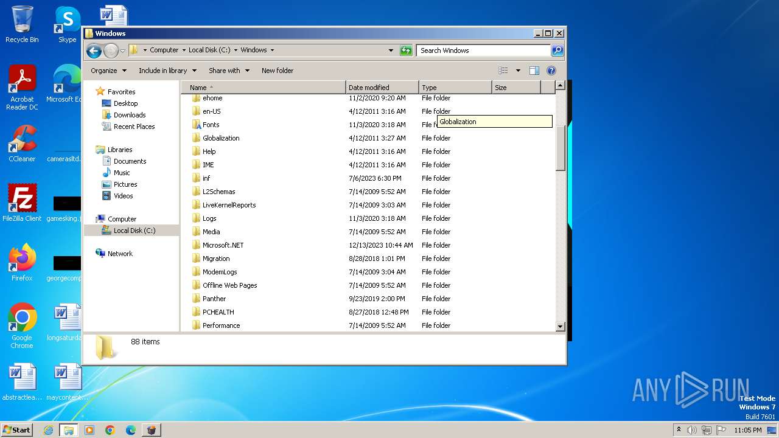The height and width of the screenshot is (438, 779).
Task: Click scroll up arrow in file list
Action: point(561,86)
